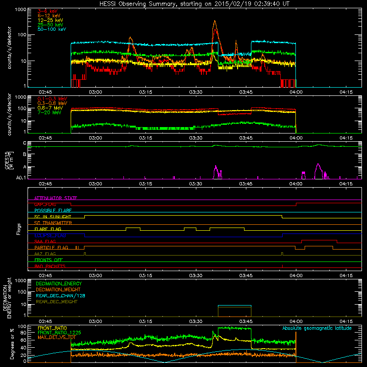This screenshot has height=367, width=367.
Task: Select the SC_TRANSMITTER flag label
Action: 53,223
